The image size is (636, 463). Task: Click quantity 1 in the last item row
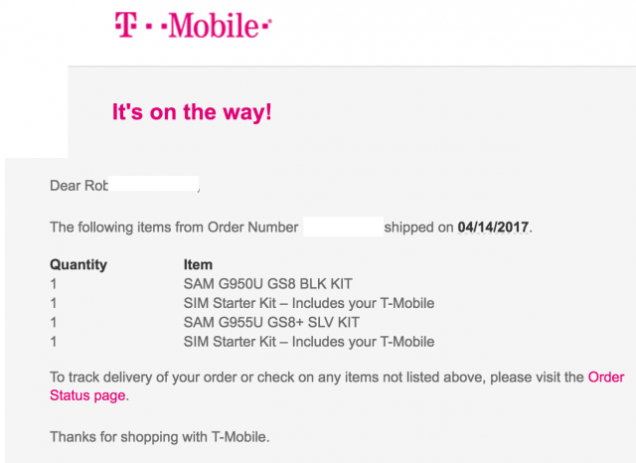pos(53,342)
